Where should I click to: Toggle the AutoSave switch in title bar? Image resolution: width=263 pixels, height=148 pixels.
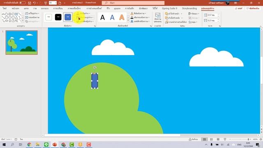coord(22,3)
